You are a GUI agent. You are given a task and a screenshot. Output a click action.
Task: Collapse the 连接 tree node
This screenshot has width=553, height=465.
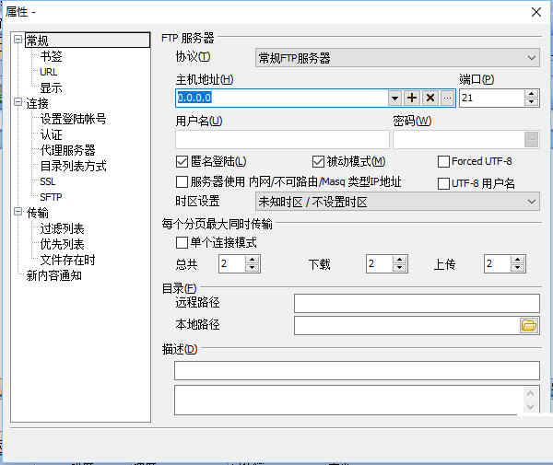pos(18,102)
